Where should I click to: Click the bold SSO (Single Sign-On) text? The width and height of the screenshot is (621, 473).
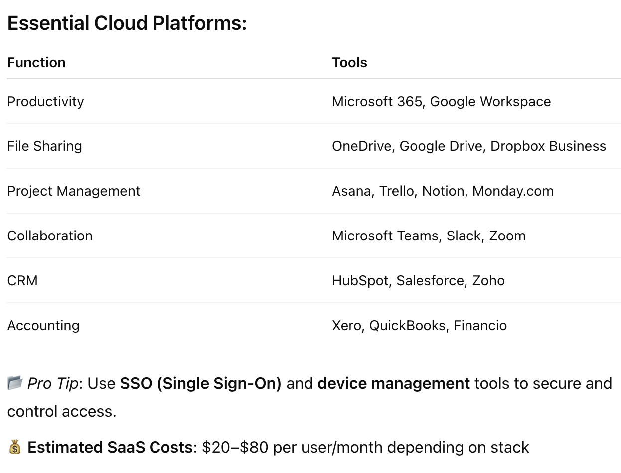(x=201, y=384)
